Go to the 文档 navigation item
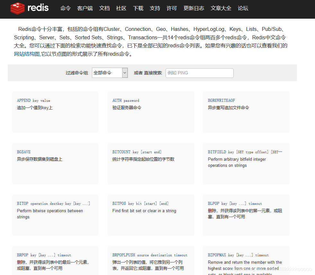The height and width of the screenshot is (275, 315). [x=104, y=8]
